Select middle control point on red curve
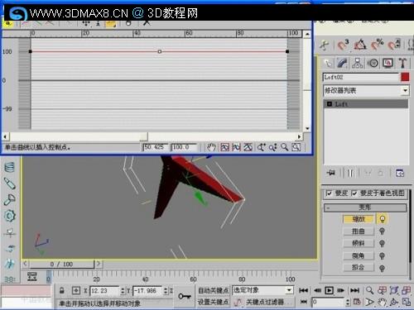 coord(160,51)
